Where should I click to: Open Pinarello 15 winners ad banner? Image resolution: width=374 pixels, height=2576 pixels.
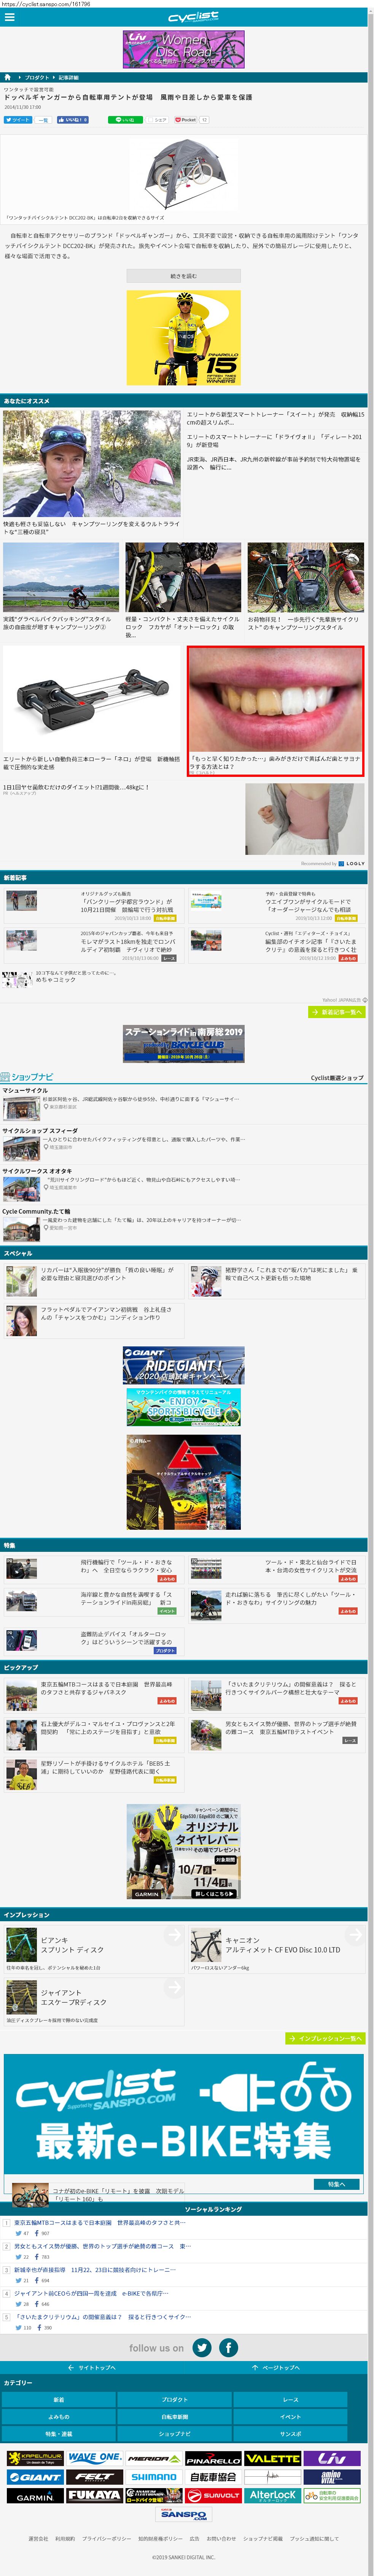184,338
